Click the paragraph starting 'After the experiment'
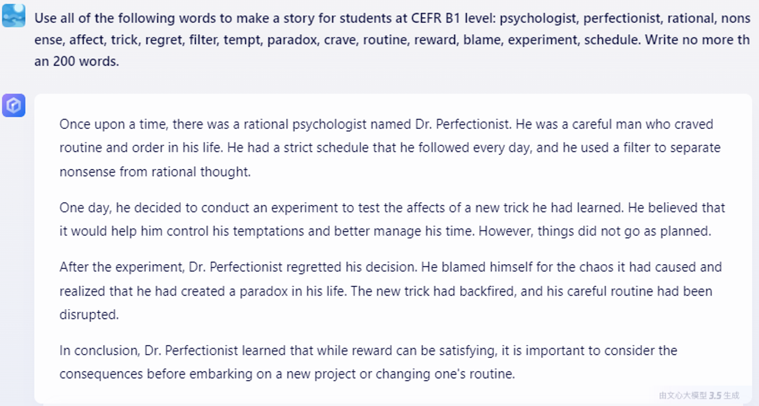 (390, 291)
